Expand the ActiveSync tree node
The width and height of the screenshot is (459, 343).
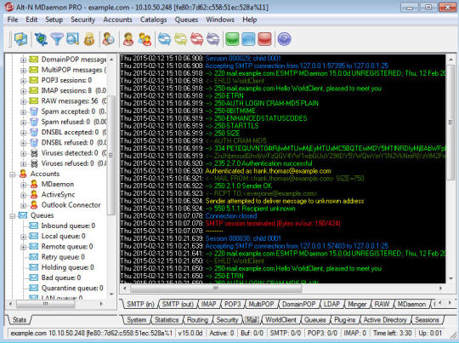point(23,195)
